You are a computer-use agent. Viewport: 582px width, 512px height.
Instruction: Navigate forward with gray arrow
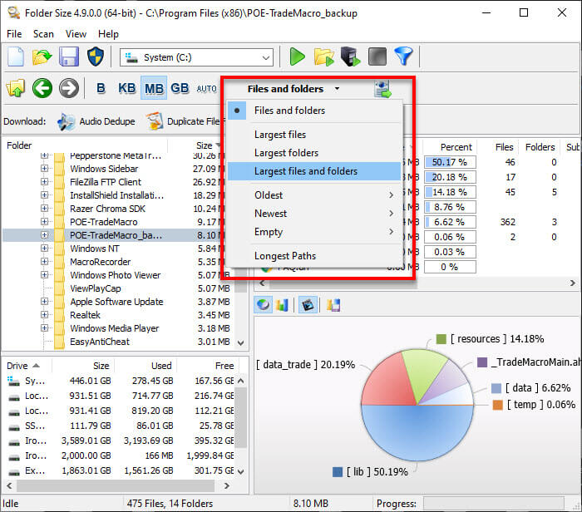pos(69,88)
